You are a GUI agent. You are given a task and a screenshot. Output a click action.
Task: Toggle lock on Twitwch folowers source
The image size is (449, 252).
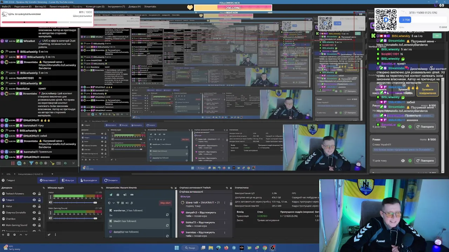click(x=39, y=194)
